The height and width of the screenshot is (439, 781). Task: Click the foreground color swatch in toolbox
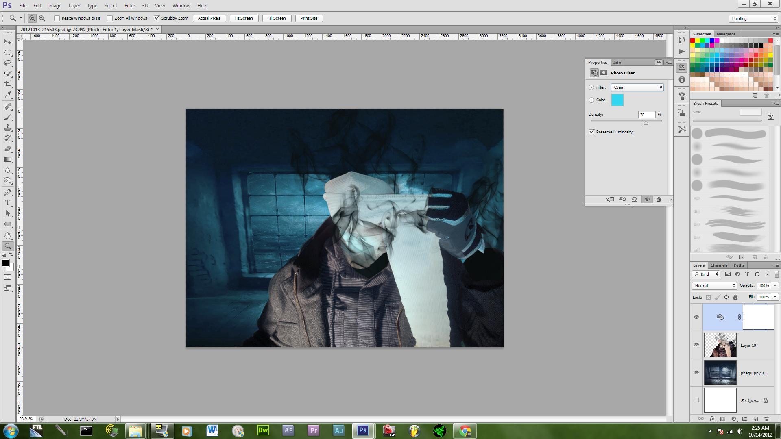(5, 263)
